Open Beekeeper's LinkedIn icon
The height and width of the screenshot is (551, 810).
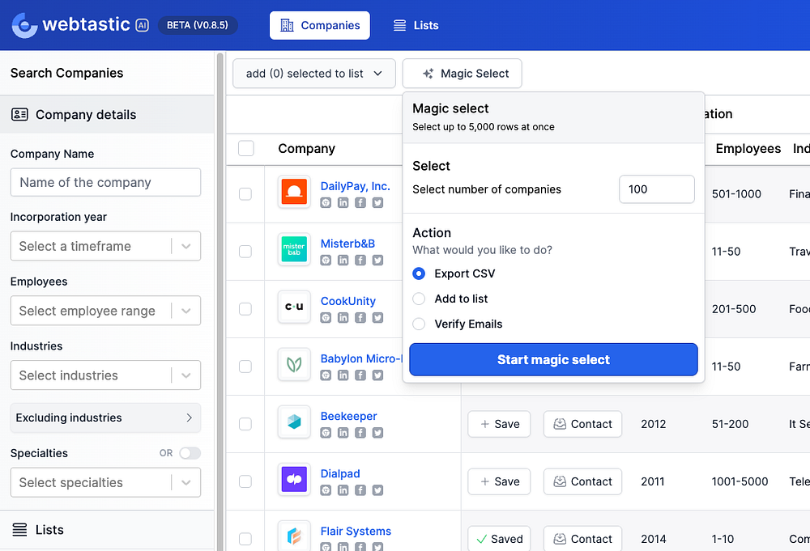[x=343, y=433]
